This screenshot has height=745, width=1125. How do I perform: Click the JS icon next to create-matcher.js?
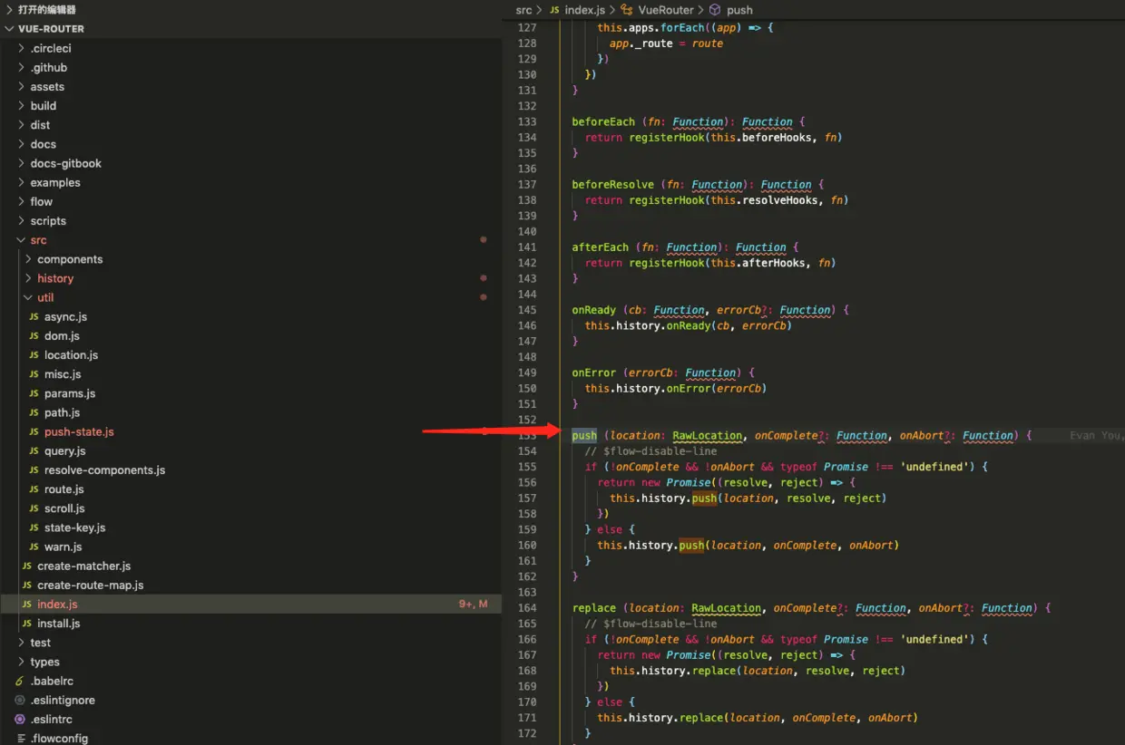[27, 566]
